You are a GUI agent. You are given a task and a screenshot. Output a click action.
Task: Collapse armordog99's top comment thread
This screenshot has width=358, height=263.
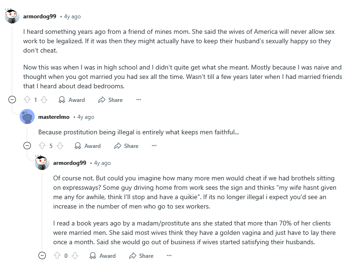[12, 100]
